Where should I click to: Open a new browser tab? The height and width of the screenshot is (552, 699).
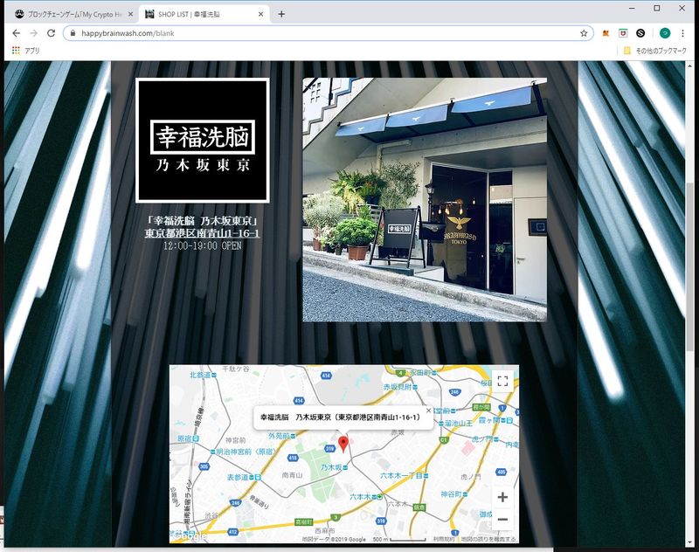point(281,14)
